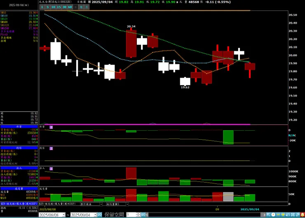Click the red alert bell icon

pyautogui.click(x=303, y=215)
